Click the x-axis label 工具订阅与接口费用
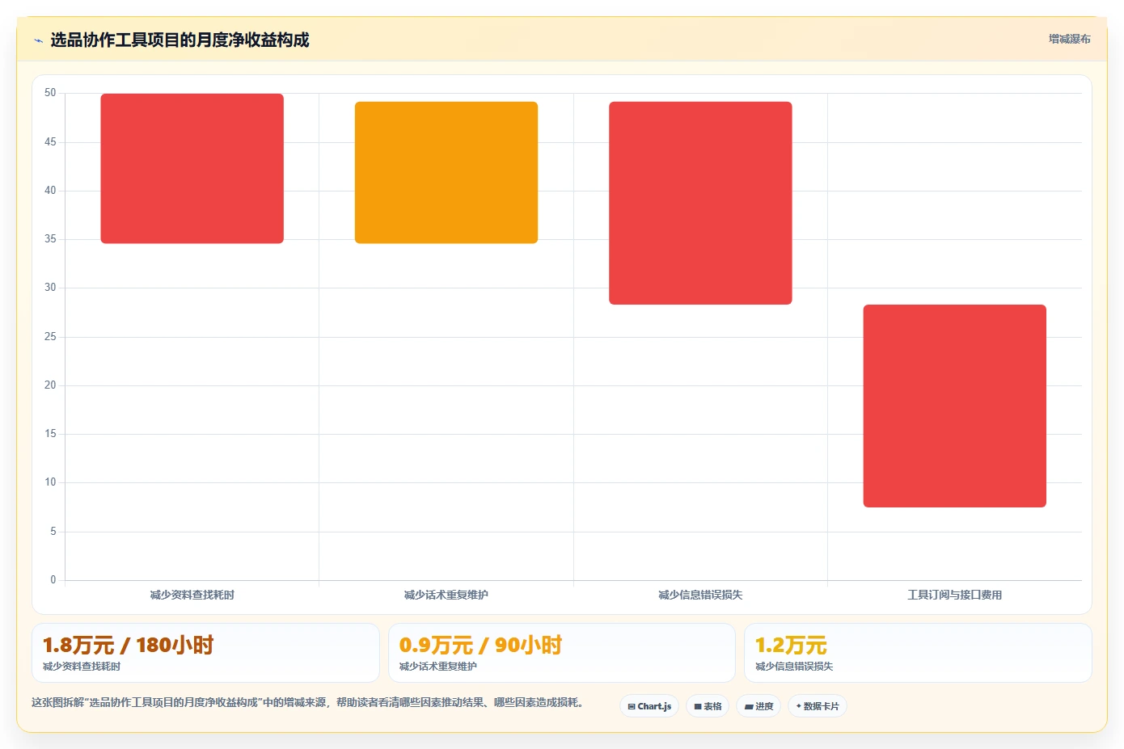The width and height of the screenshot is (1124, 749). click(955, 595)
